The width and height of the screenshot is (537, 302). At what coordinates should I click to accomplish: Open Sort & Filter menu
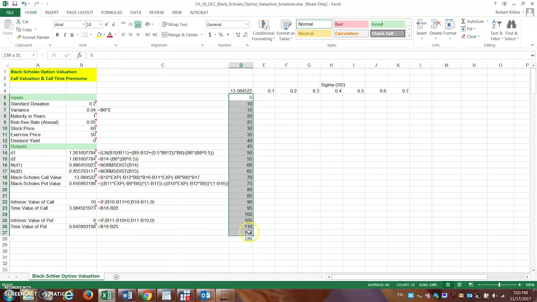(496, 30)
